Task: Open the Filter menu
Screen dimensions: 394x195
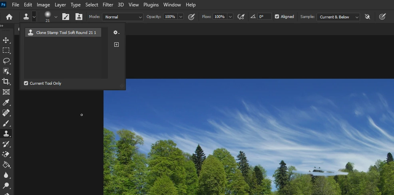Action: coord(108,4)
